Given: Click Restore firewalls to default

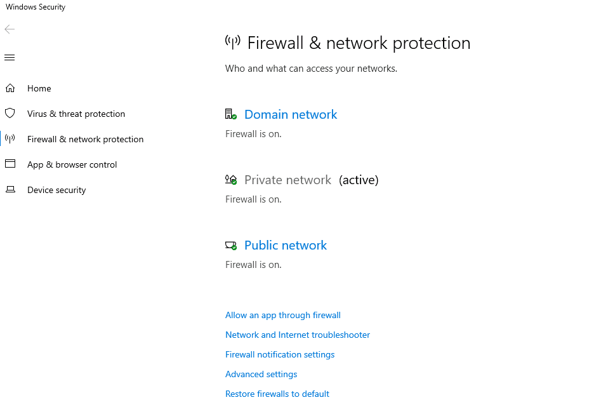Looking at the screenshot, I should click(277, 394).
